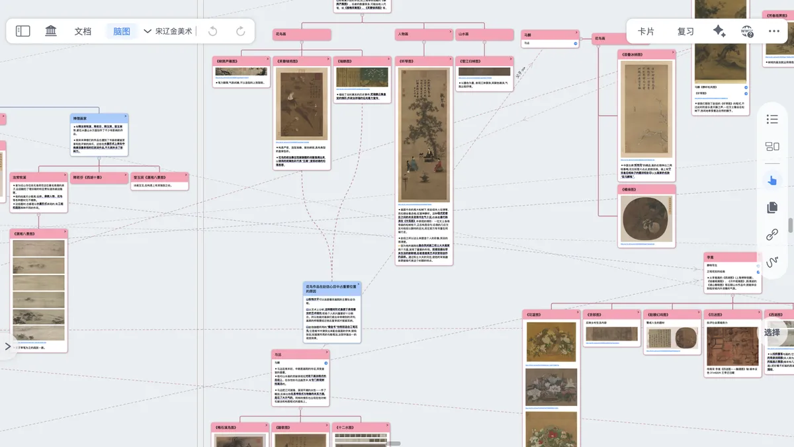Screen dimensions: 794x447
Task: Open the 瑞鹤图 cranes painting image
Action: pos(362,77)
